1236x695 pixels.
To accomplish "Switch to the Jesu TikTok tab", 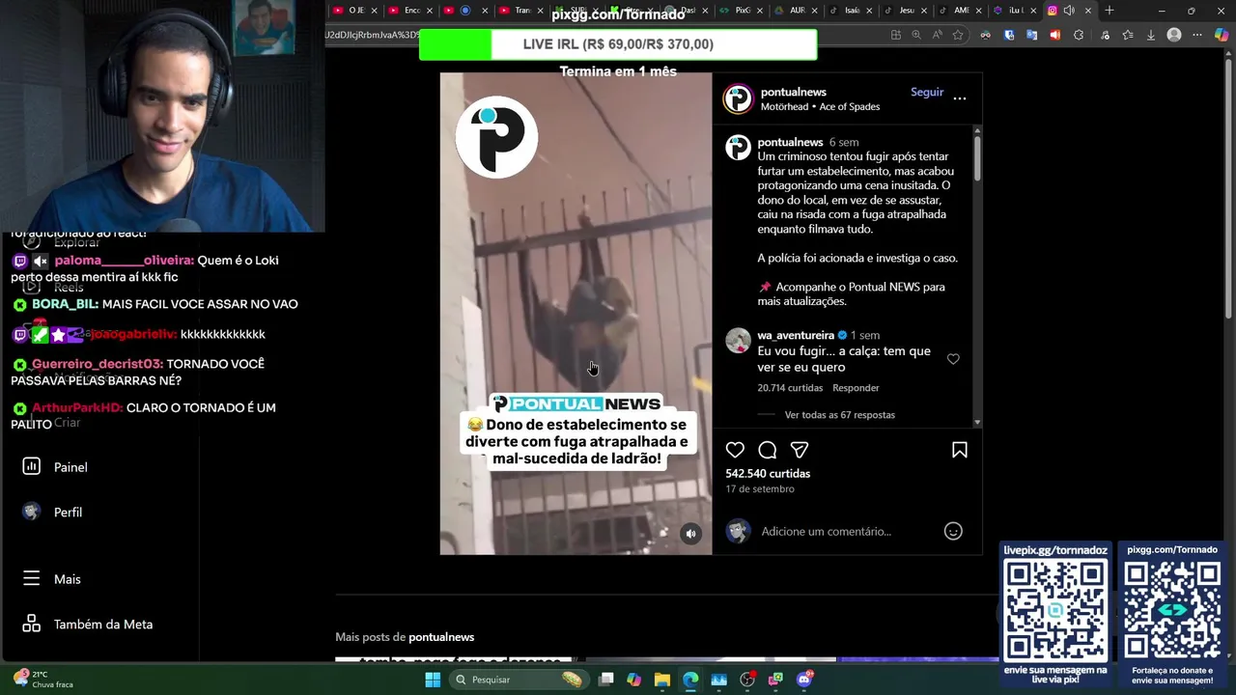I will (904, 11).
